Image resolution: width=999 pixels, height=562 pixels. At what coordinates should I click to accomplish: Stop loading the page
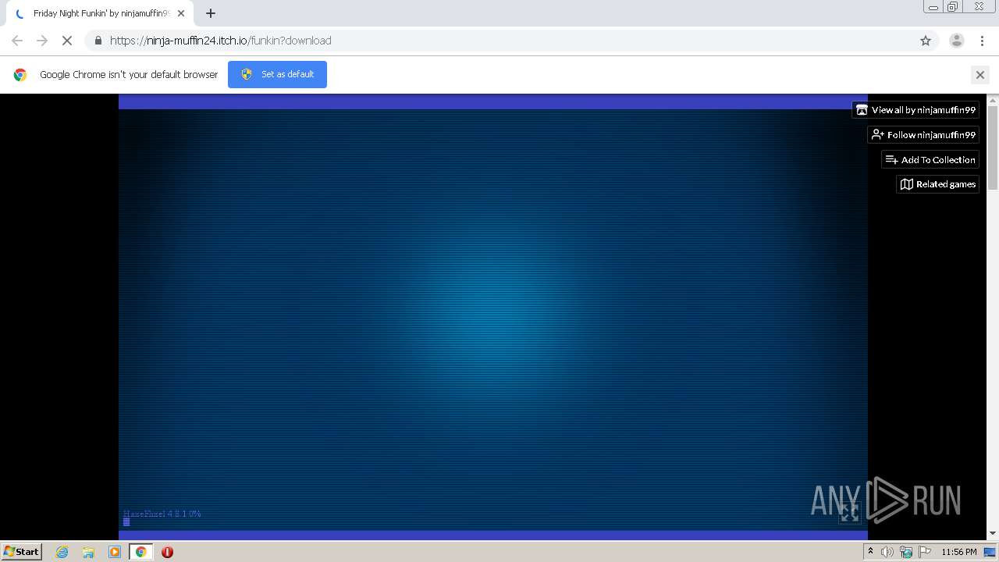(67, 41)
